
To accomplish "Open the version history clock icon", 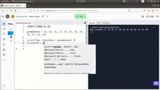I will (x=47, y=16).
